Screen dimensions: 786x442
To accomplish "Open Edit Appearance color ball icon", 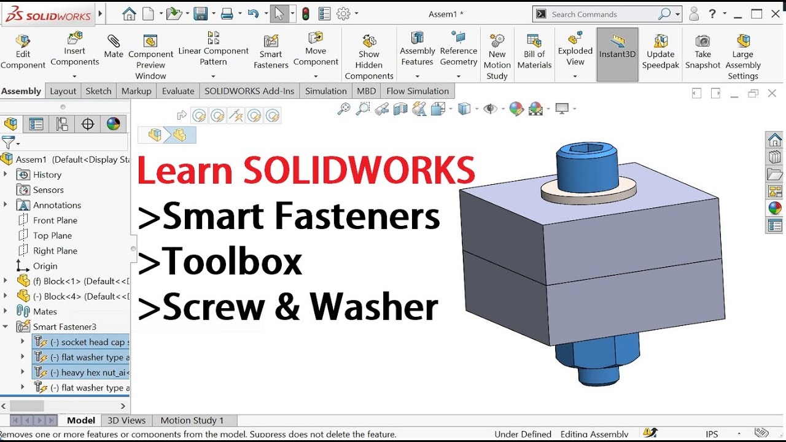I will tap(516, 109).
